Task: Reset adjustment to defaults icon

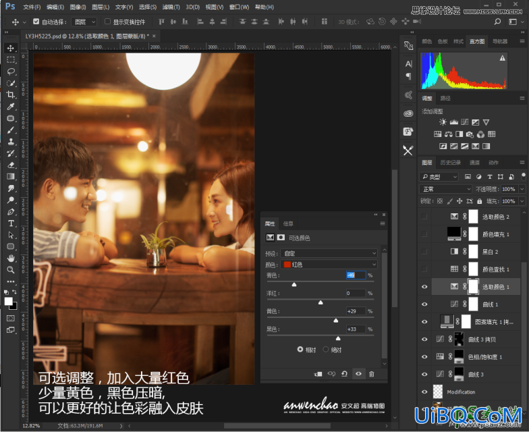Action: [344, 374]
